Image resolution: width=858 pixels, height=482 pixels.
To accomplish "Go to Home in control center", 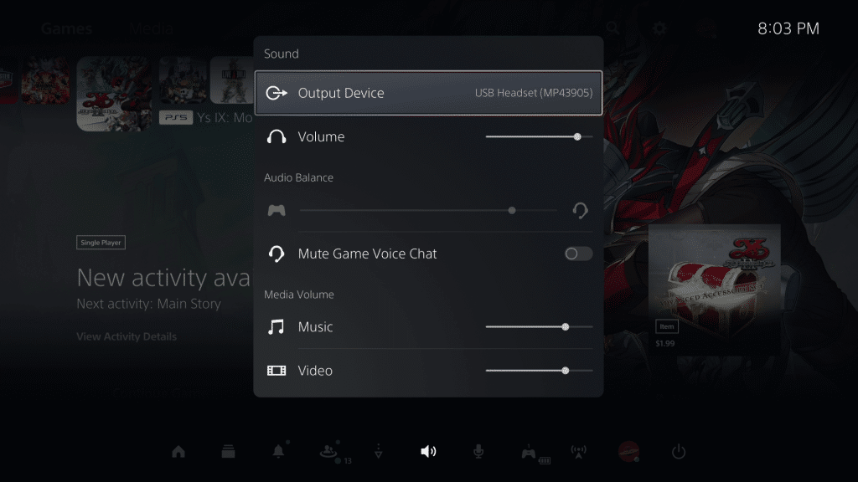I will click(x=178, y=451).
